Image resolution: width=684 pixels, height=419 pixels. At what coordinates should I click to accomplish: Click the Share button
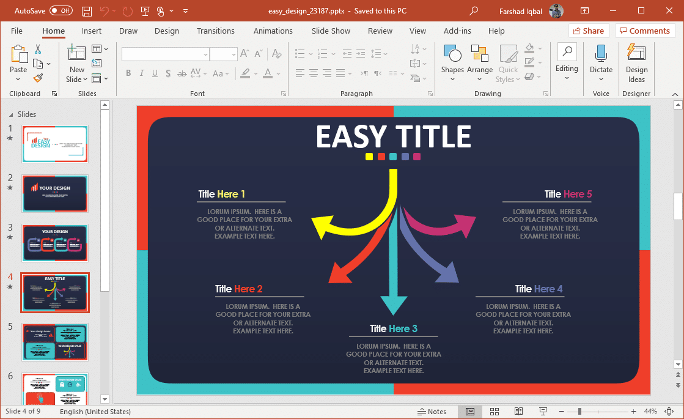(589, 31)
